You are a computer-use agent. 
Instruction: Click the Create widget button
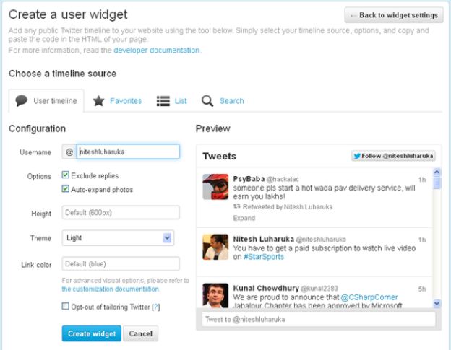click(91, 334)
